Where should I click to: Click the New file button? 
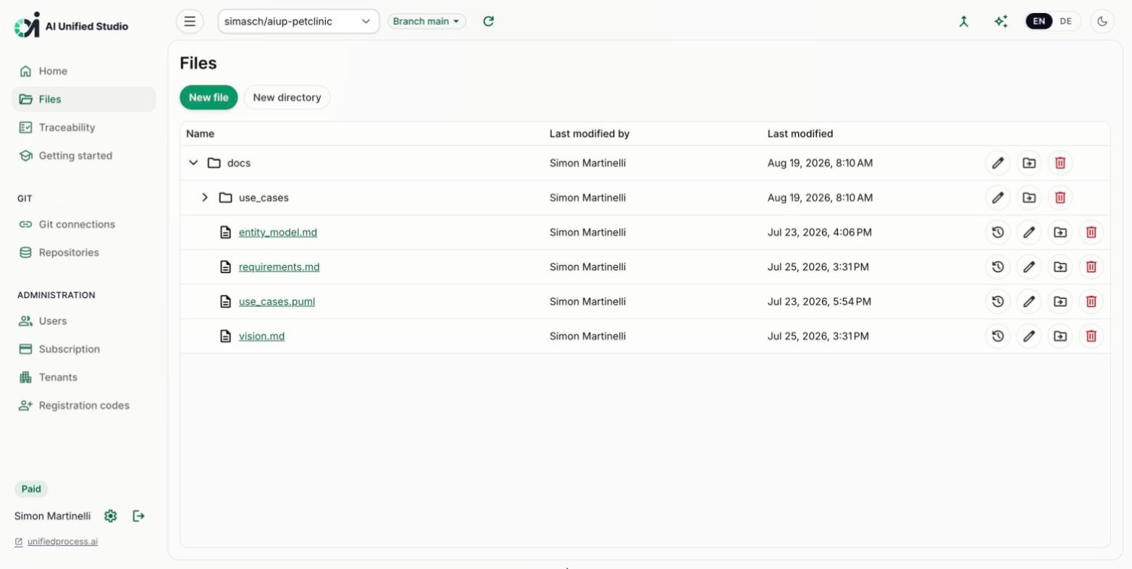209,98
